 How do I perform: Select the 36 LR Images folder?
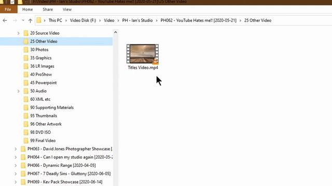(42, 66)
